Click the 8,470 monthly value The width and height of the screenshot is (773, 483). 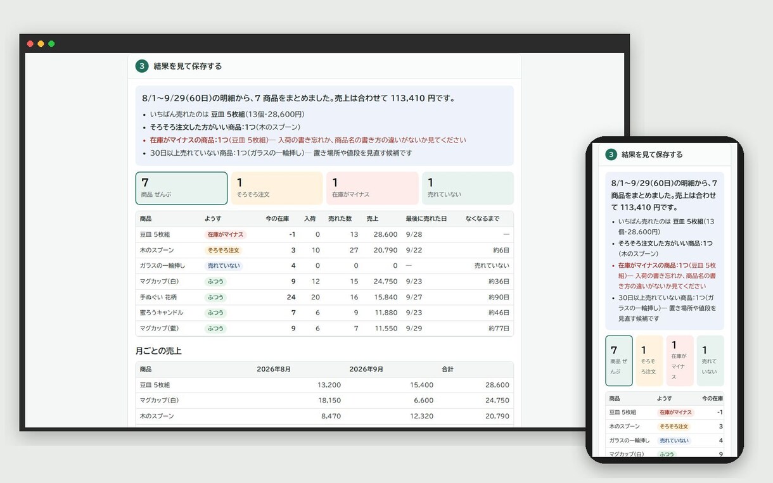(x=331, y=417)
